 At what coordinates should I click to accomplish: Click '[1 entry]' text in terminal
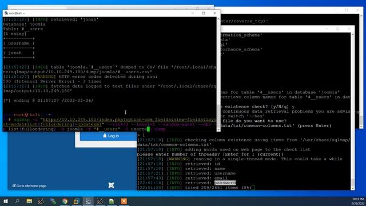[x=15, y=34]
